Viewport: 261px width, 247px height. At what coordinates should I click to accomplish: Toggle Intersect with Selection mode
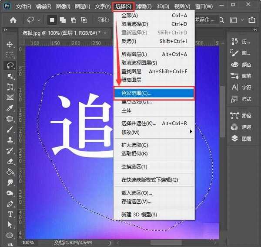pos(82,20)
